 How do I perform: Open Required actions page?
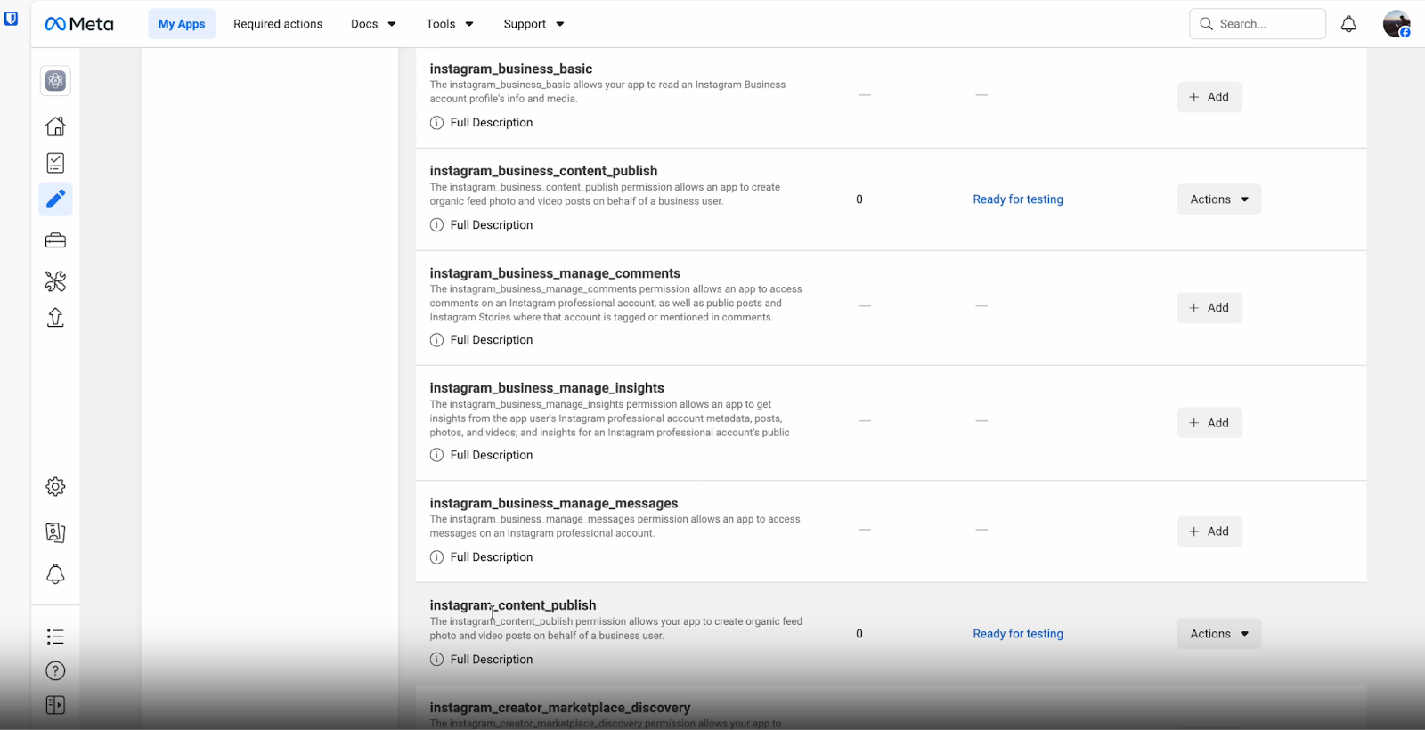(278, 24)
